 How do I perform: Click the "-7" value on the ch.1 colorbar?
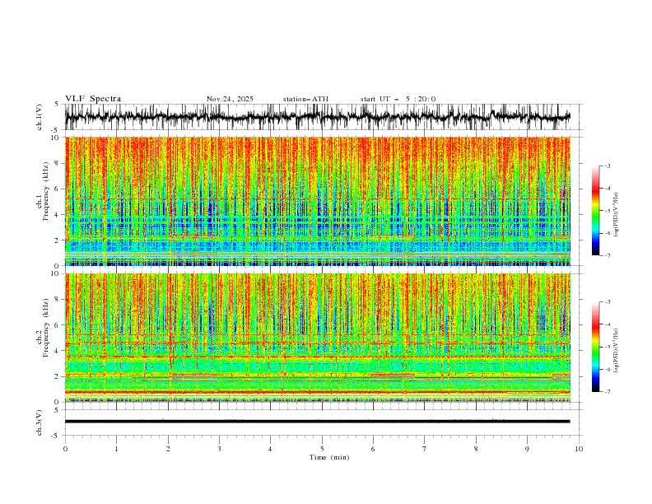[608, 255]
